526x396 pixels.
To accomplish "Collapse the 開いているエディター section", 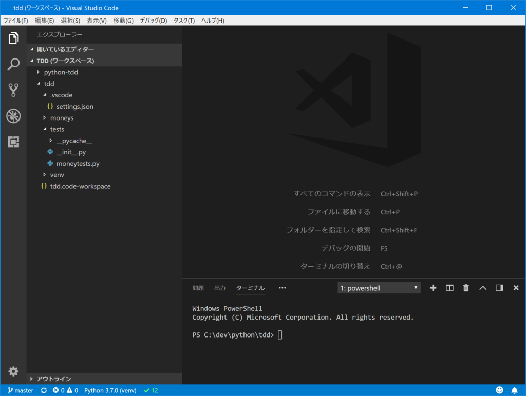I will [x=104, y=49].
